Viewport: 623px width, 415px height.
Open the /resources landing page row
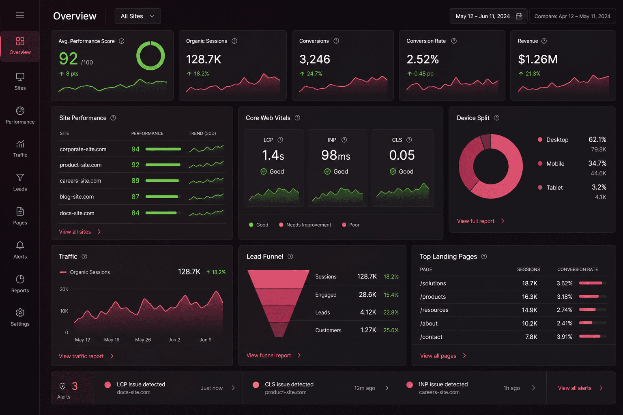[x=513, y=310]
